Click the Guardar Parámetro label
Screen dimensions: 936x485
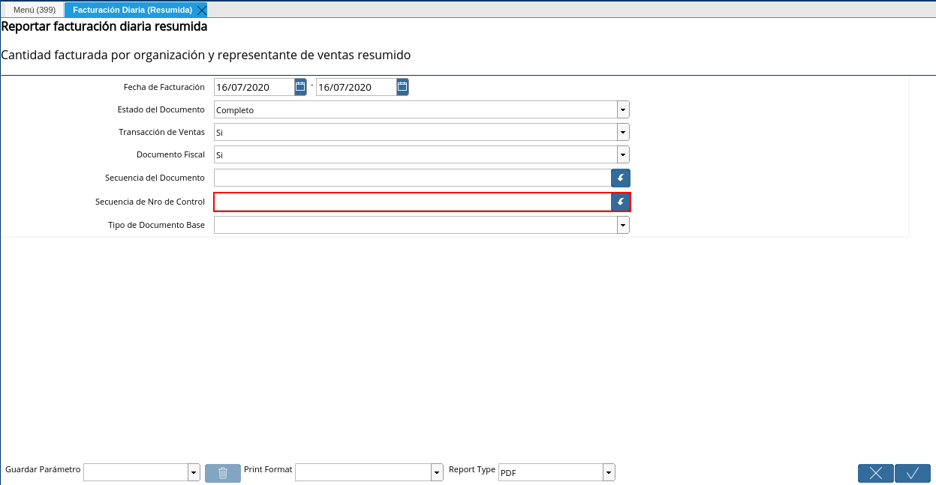43,470
